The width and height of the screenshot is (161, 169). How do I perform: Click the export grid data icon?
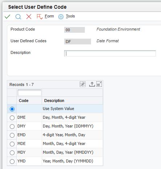click(92, 84)
